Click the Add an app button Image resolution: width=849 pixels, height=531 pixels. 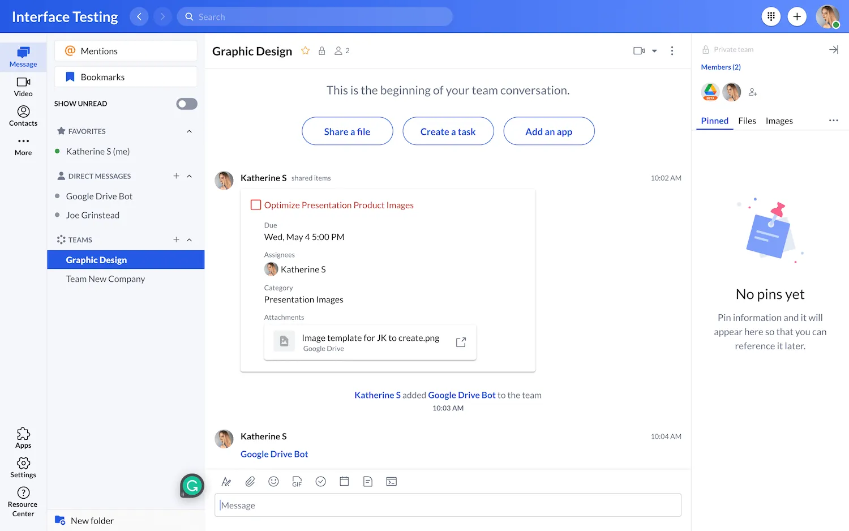(549, 131)
